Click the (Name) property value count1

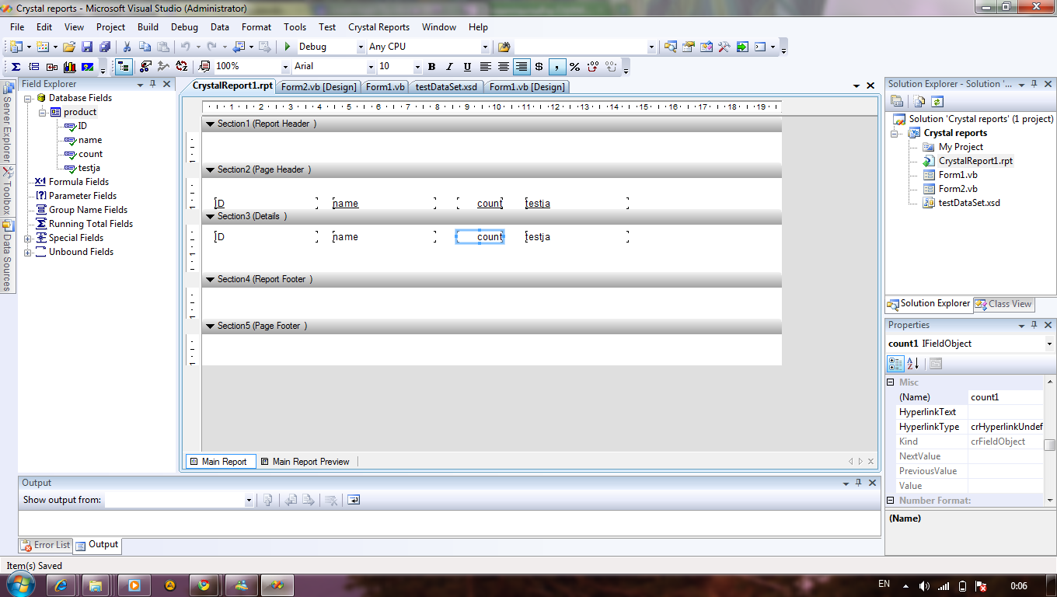(1006, 397)
